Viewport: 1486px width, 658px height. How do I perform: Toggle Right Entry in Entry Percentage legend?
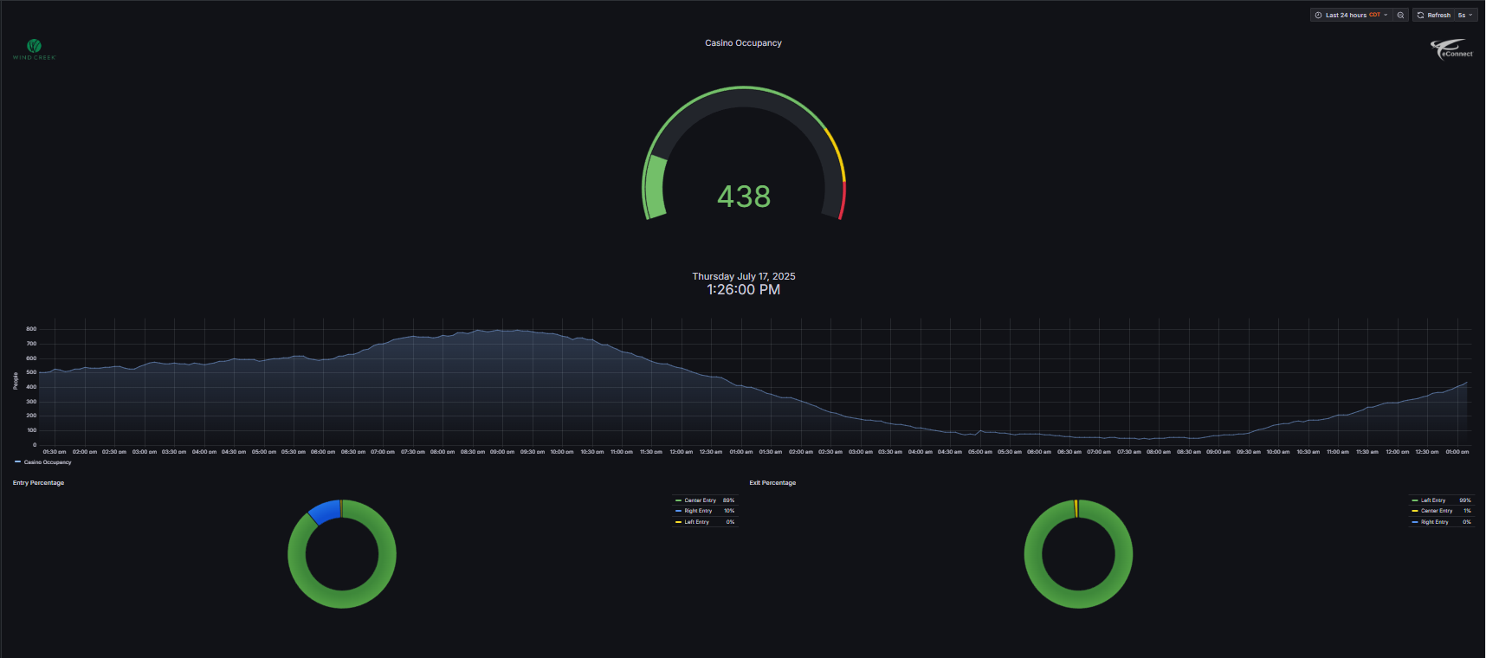tap(698, 511)
